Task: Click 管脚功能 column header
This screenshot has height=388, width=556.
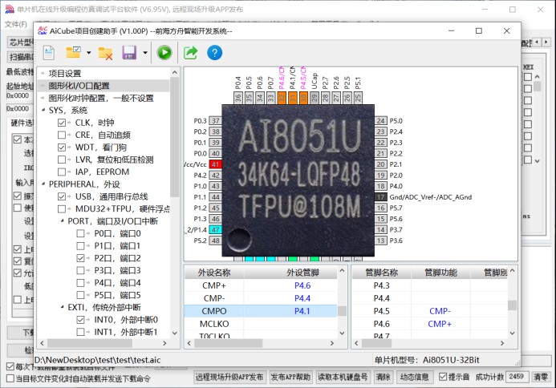Action: (440, 273)
